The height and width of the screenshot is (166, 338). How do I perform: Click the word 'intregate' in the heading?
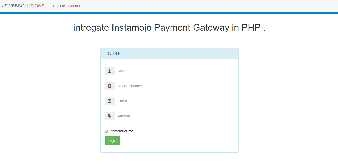point(91,28)
